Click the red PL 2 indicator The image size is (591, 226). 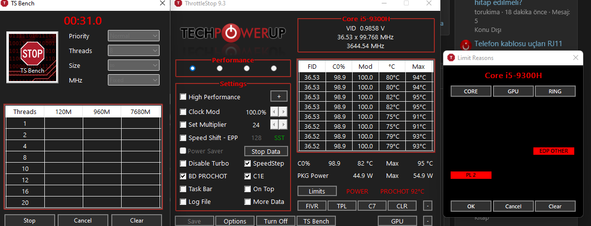point(471,175)
